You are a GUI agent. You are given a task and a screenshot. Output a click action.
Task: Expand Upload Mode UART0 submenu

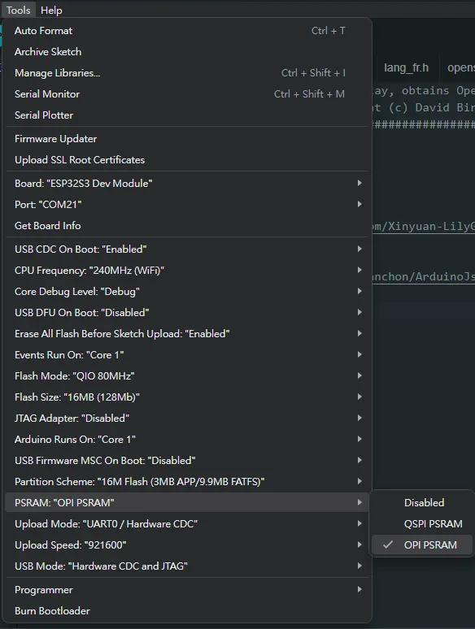tap(187, 524)
